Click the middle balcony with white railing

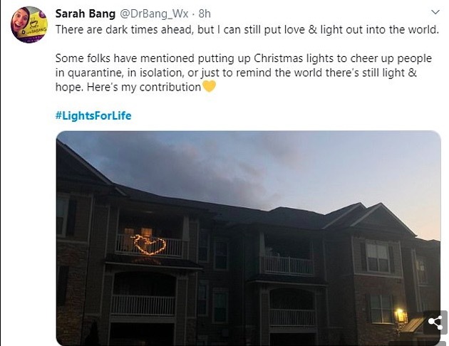tap(287, 265)
